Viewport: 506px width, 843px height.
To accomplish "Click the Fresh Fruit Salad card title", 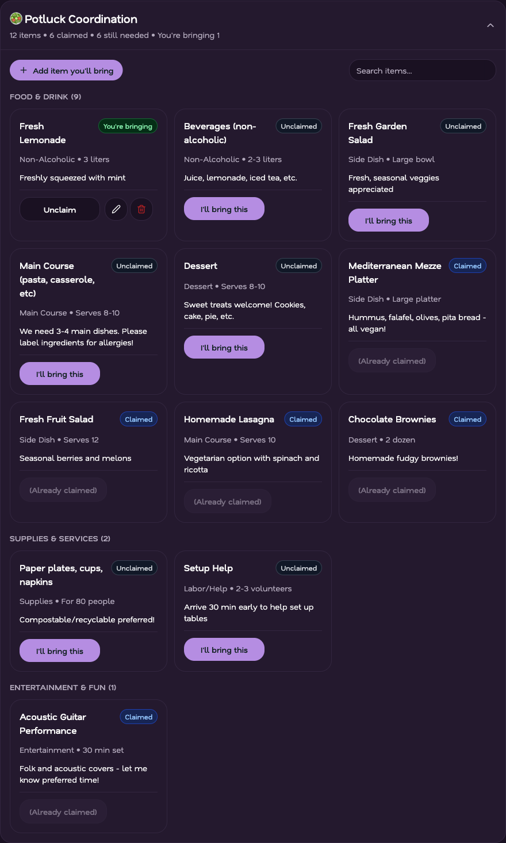I will (x=56, y=419).
